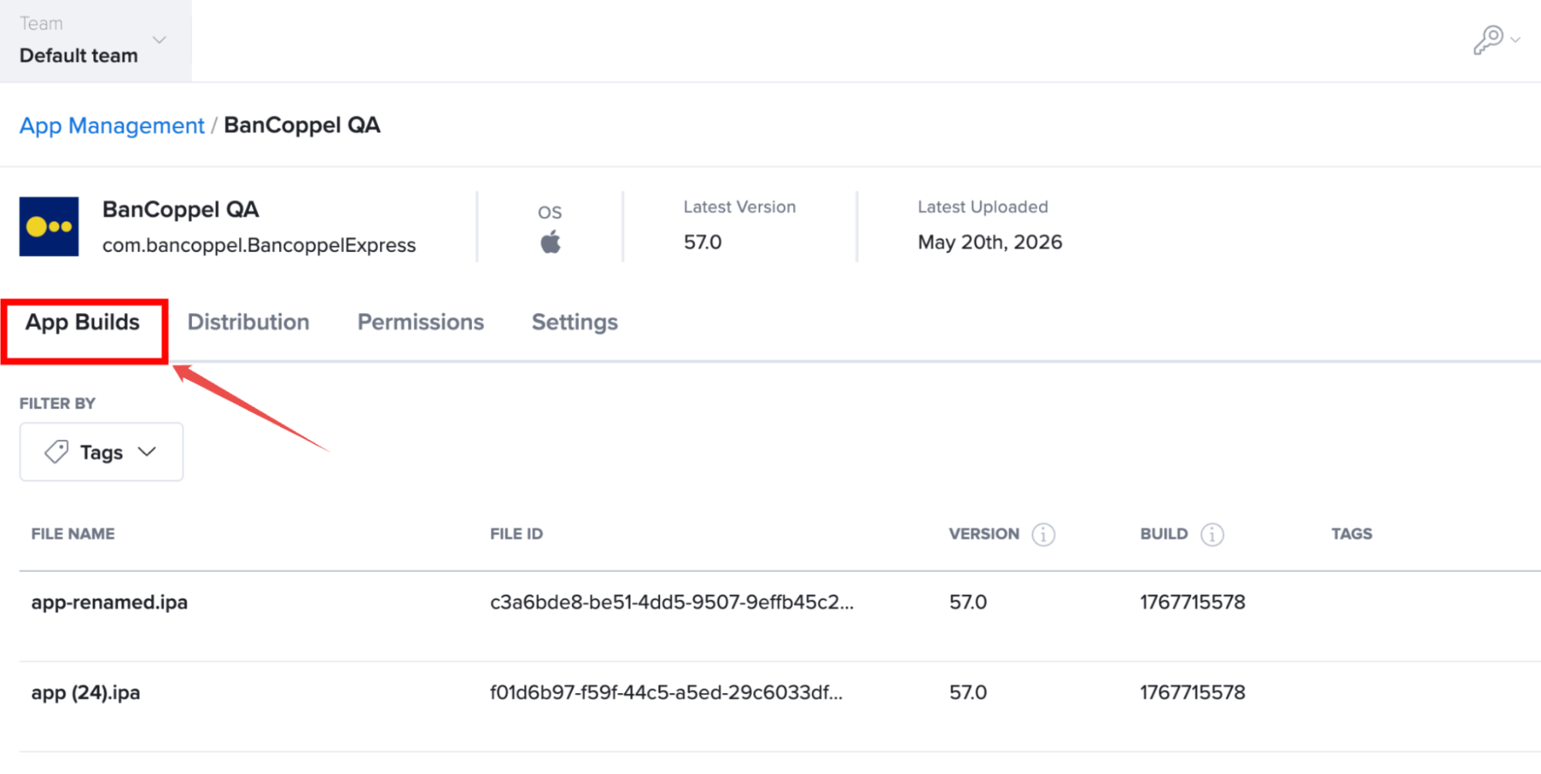This screenshot has height=774, width=1541.
Task: Open the Permissions tab
Action: [421, 322]
